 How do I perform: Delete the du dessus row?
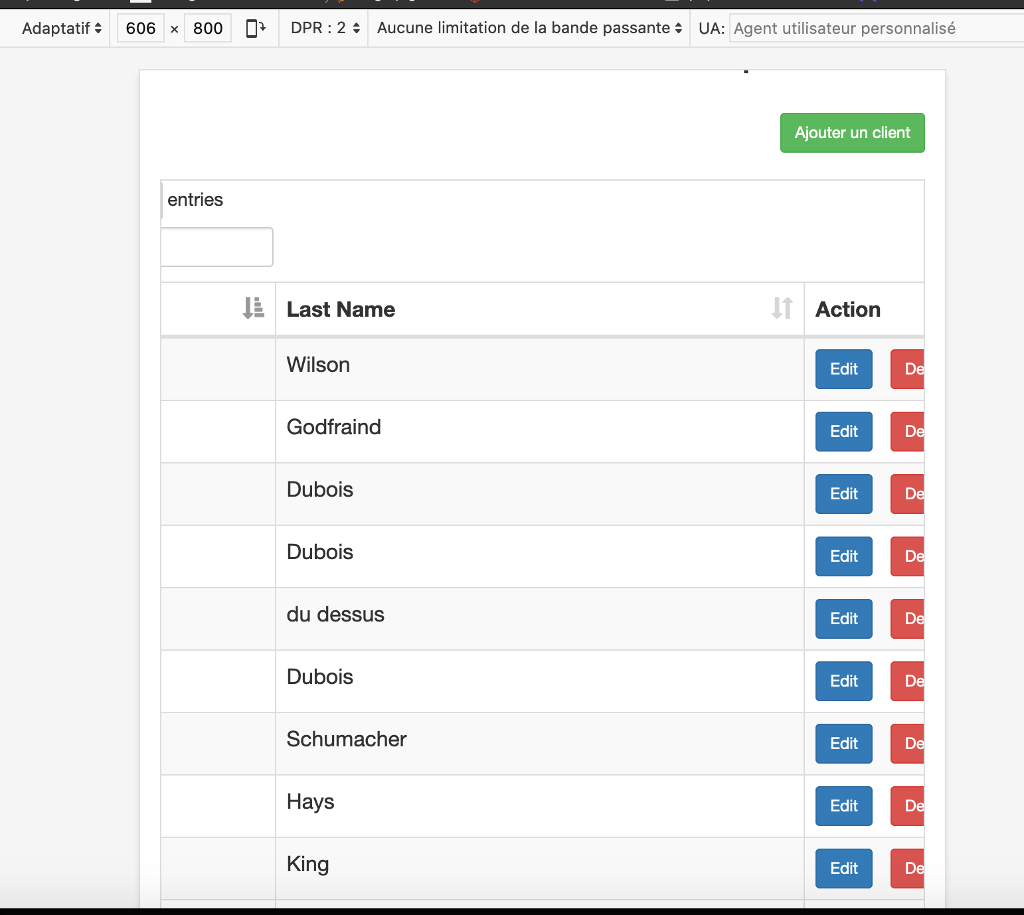coord(908,619)
